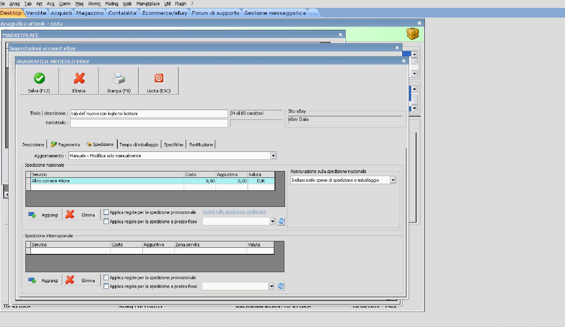Viewport: 565px width, 327px height.
Task: Remove the selected national shipping service
Action: click(x=82, y=215)
